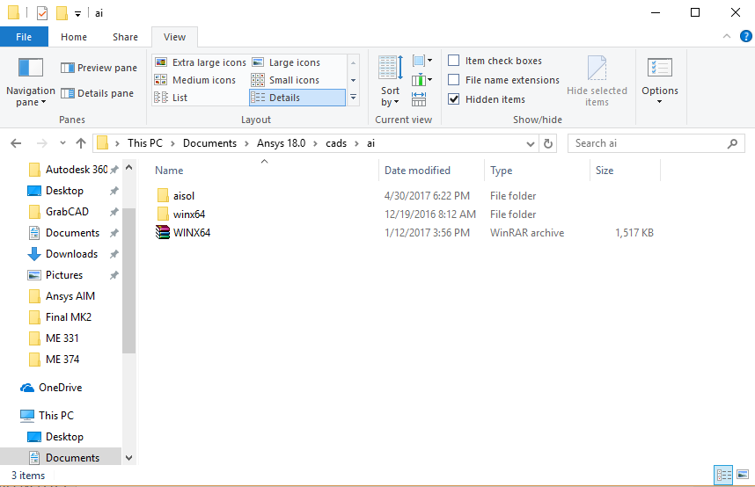Viewport: 755px width, 487px height.
Task: Navigate to Ansys 18.0 in address bar
Action: click(x=282, y=143)
